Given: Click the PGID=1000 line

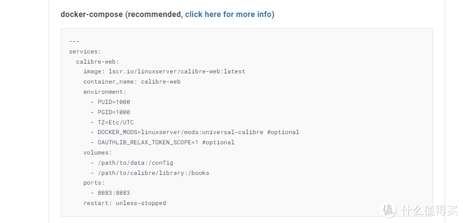Looking at the screenshot, I should tap(111, 112).
